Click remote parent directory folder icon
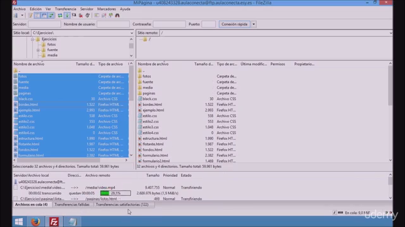The width and height of the screenshot is (405, 227). pyautogui.click(x=140, y=71)
